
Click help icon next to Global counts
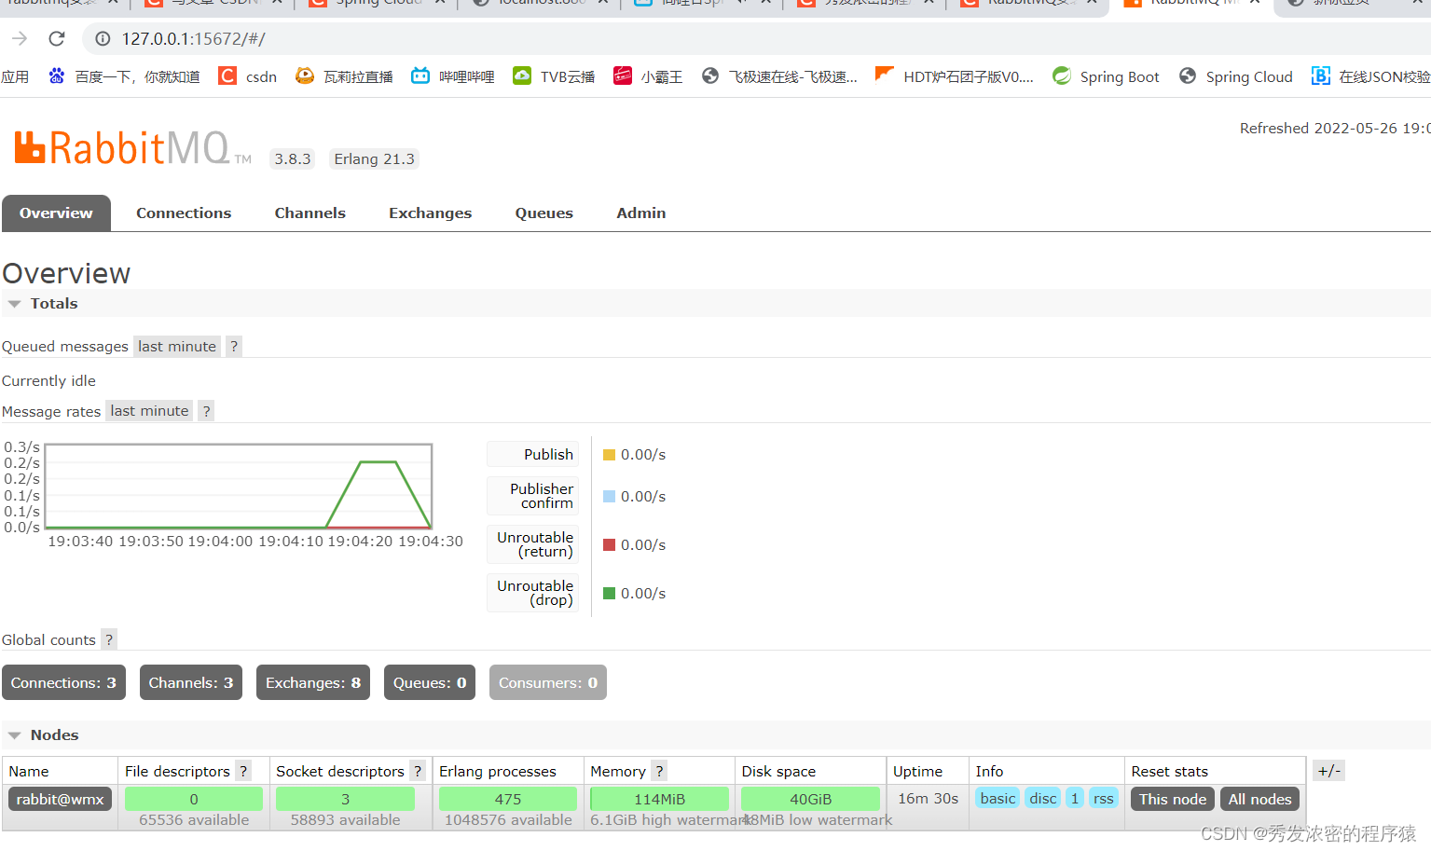point(109,639)
